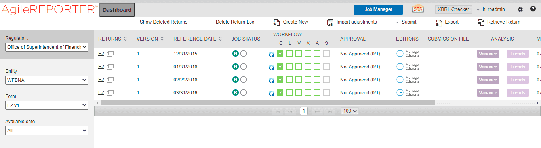Click the AgileREPORTER logo
The width and height of the screenshot is (541, 148).
tap(49, 9)
